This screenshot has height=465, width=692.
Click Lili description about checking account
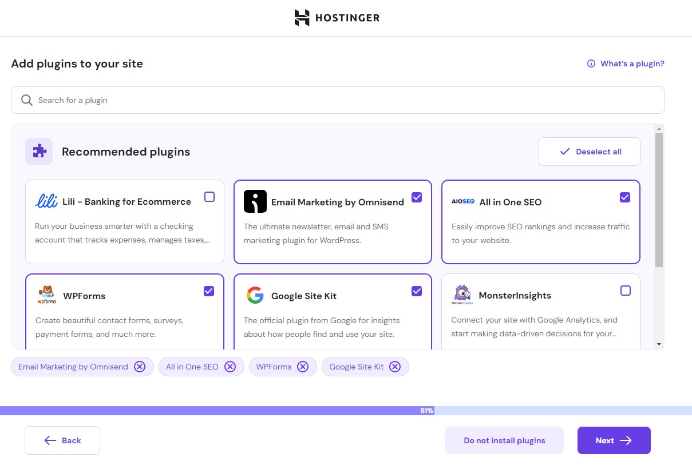click(122, 233)
